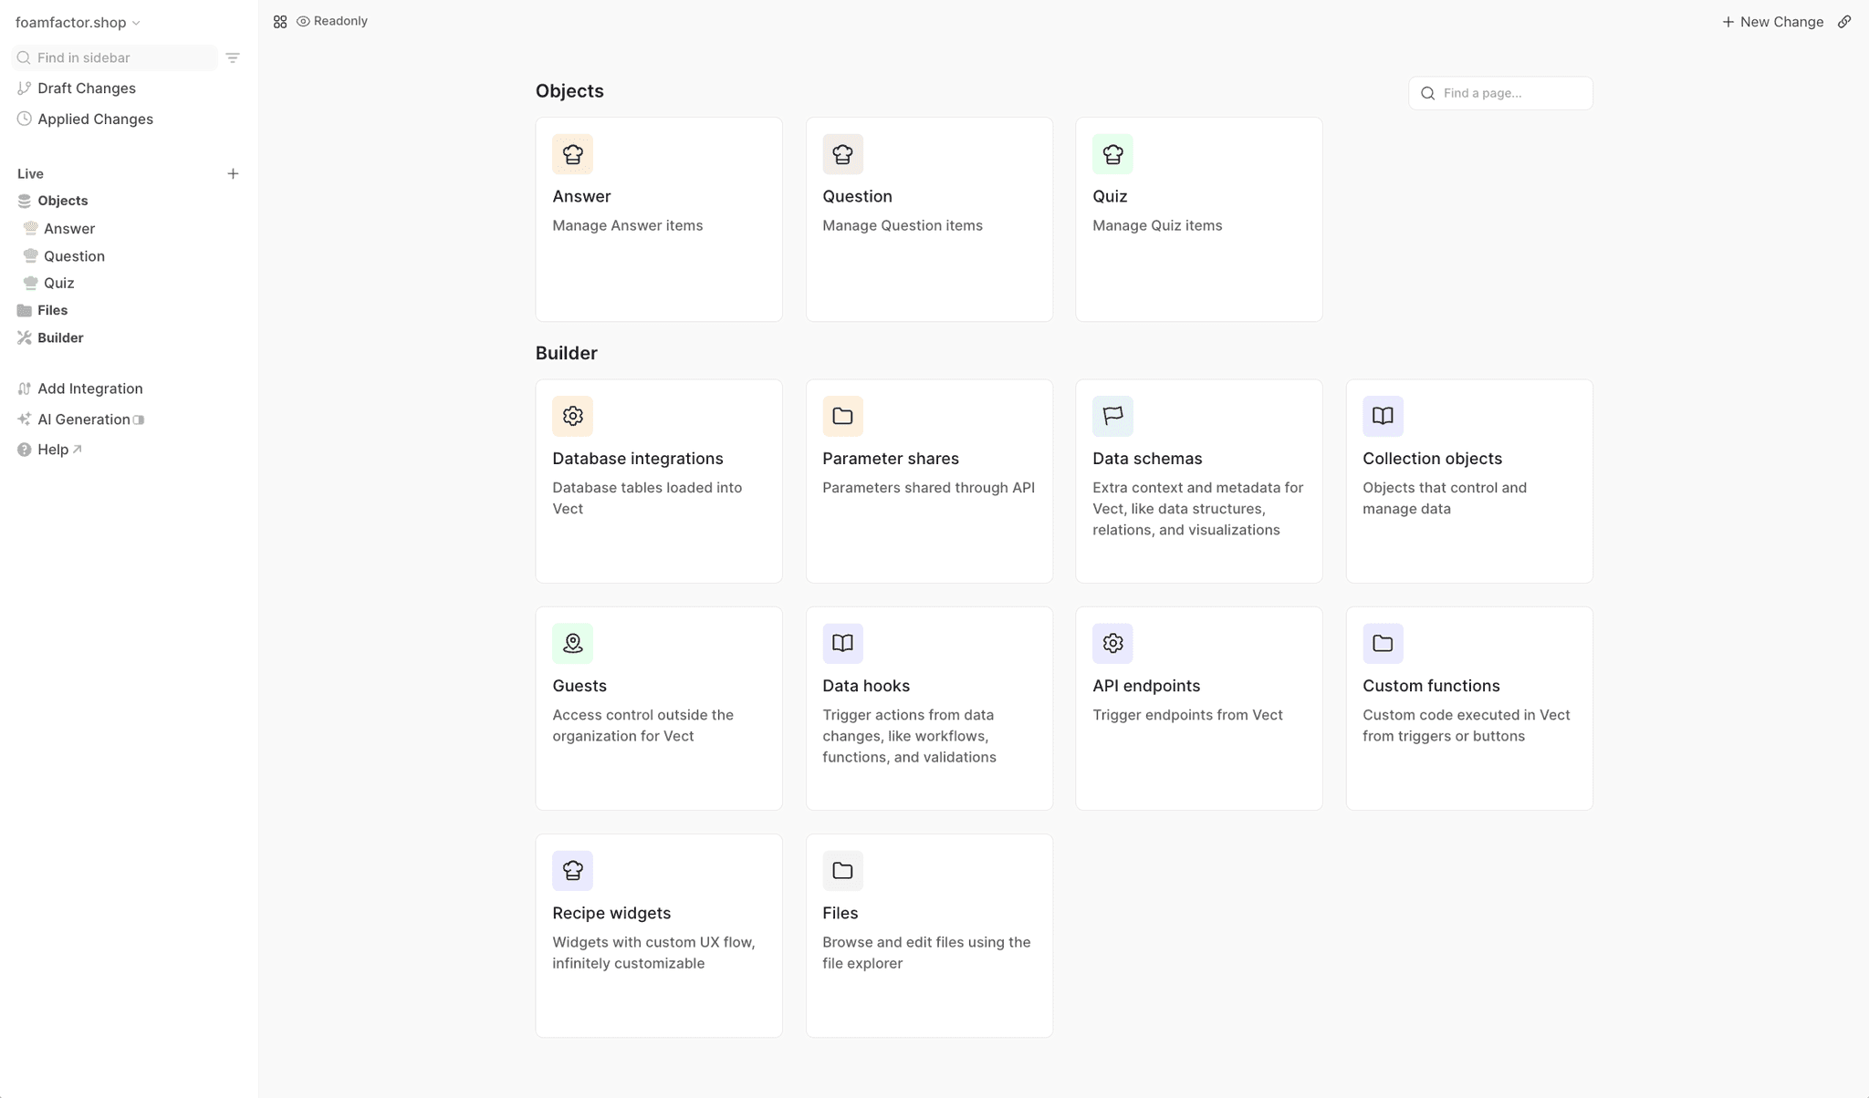Open Collection objects via its book icon
Viewport: 1869px width, 1098px height.
[1383, 416]
